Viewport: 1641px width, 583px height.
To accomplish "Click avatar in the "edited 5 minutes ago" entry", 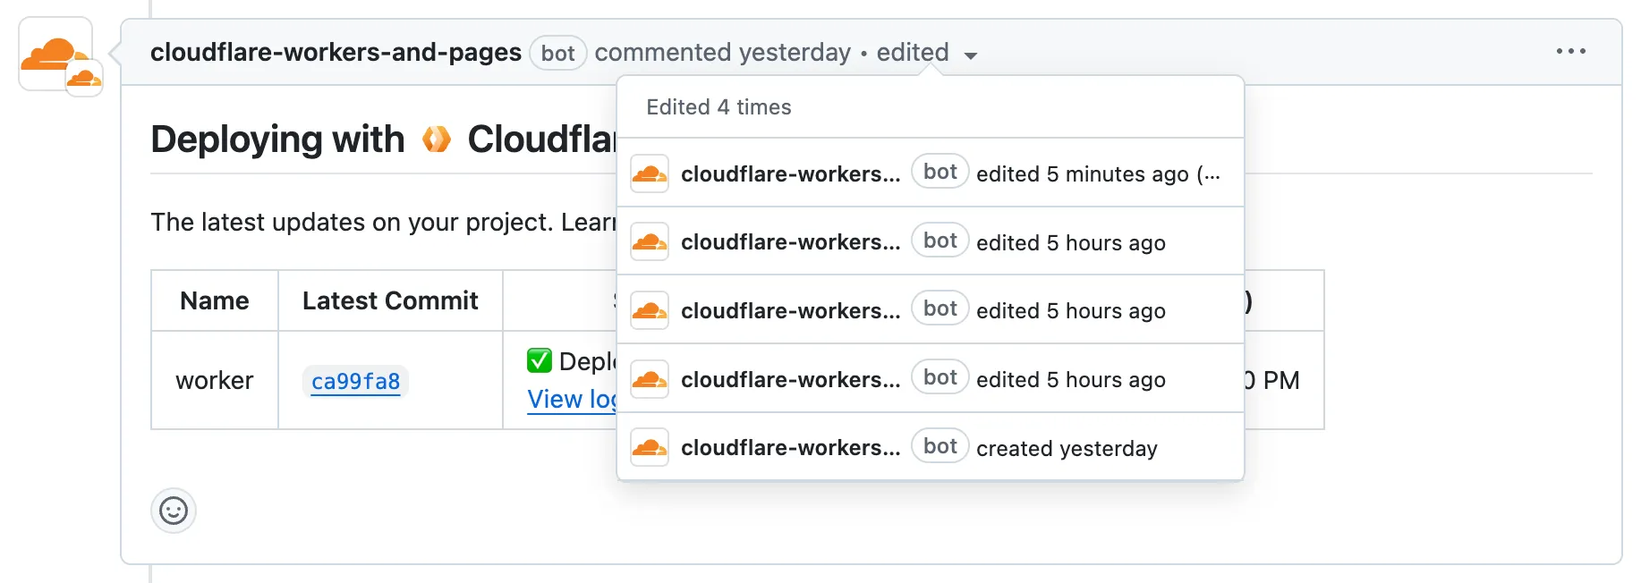I will [650, 173].
